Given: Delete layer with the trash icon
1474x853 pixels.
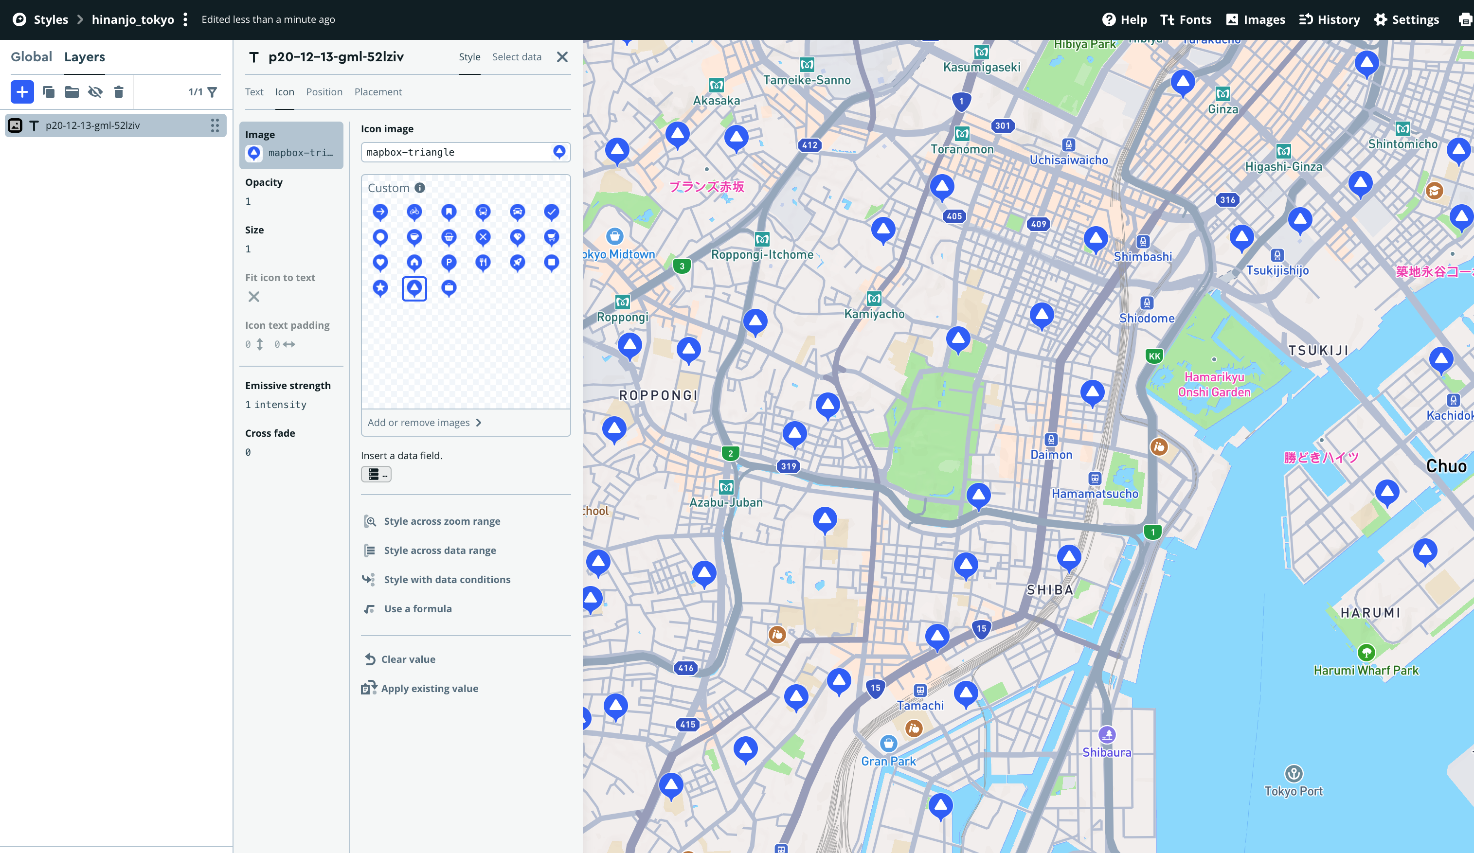Looking at the screenshot, I should click(x=118, y=92).
